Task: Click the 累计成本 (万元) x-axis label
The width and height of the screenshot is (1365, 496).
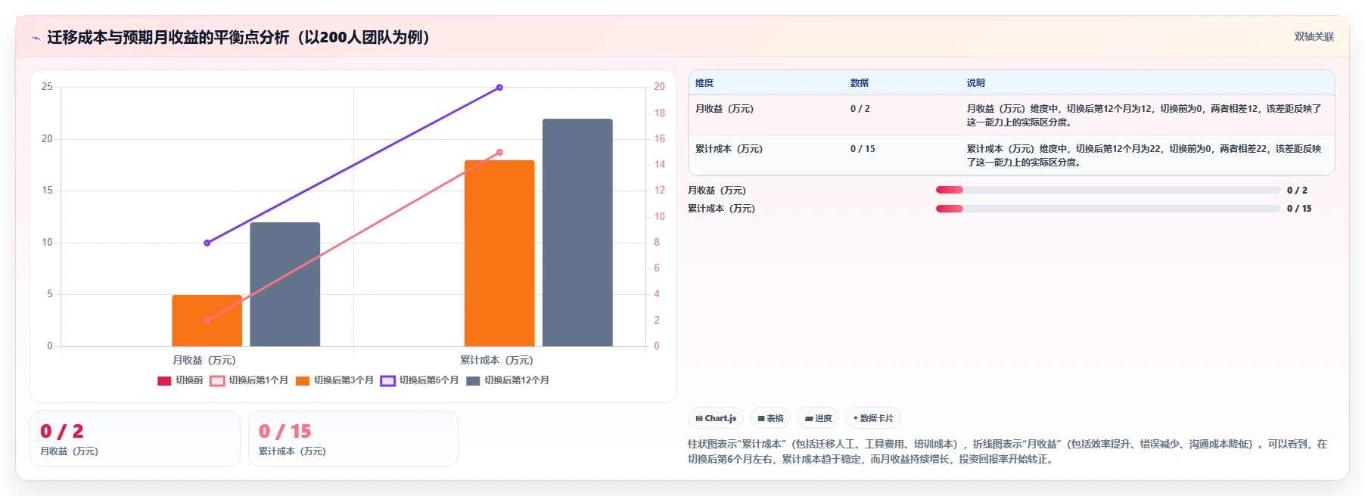Action: (x=496, y=361)
